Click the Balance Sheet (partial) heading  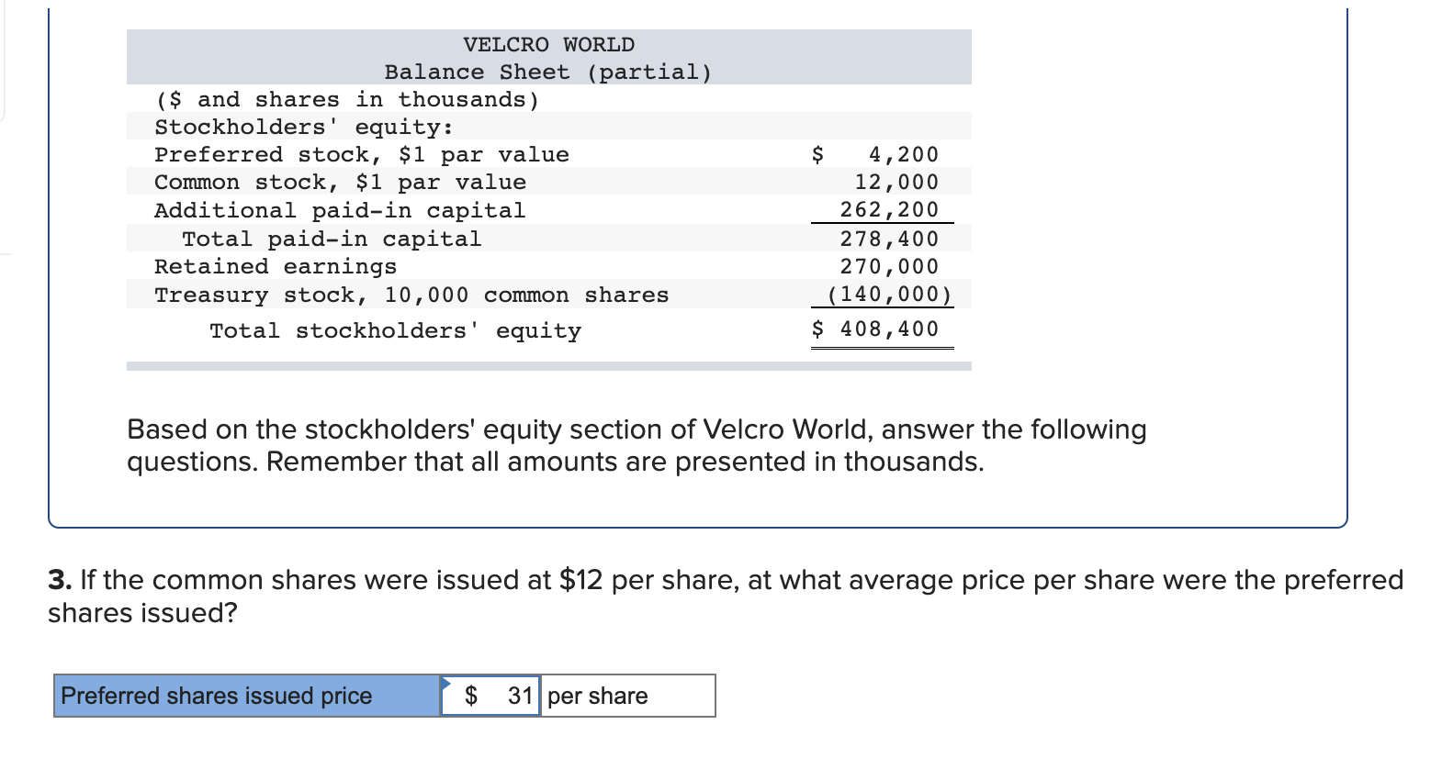click(x=548, y=71)
